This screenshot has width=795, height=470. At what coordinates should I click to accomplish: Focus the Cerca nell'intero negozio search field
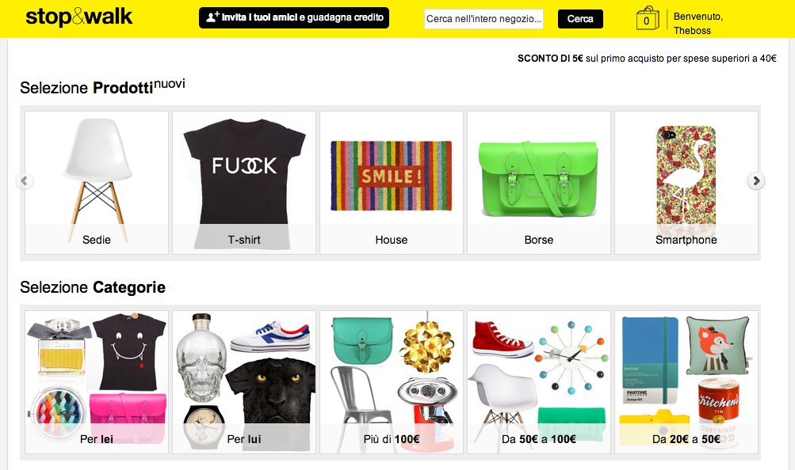point(483,19)
